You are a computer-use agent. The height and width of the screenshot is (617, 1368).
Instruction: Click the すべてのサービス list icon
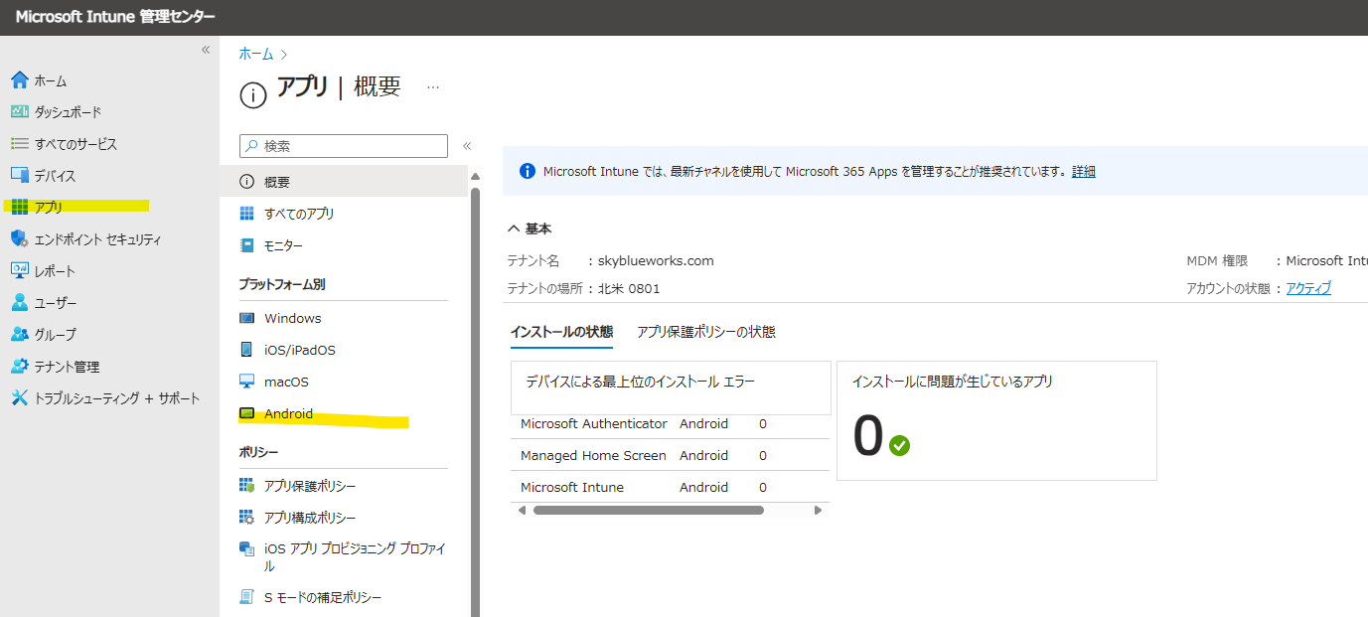[19, 144]
